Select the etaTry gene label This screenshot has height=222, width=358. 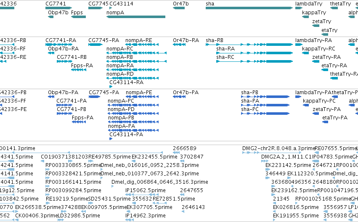(x=329, y=30)
